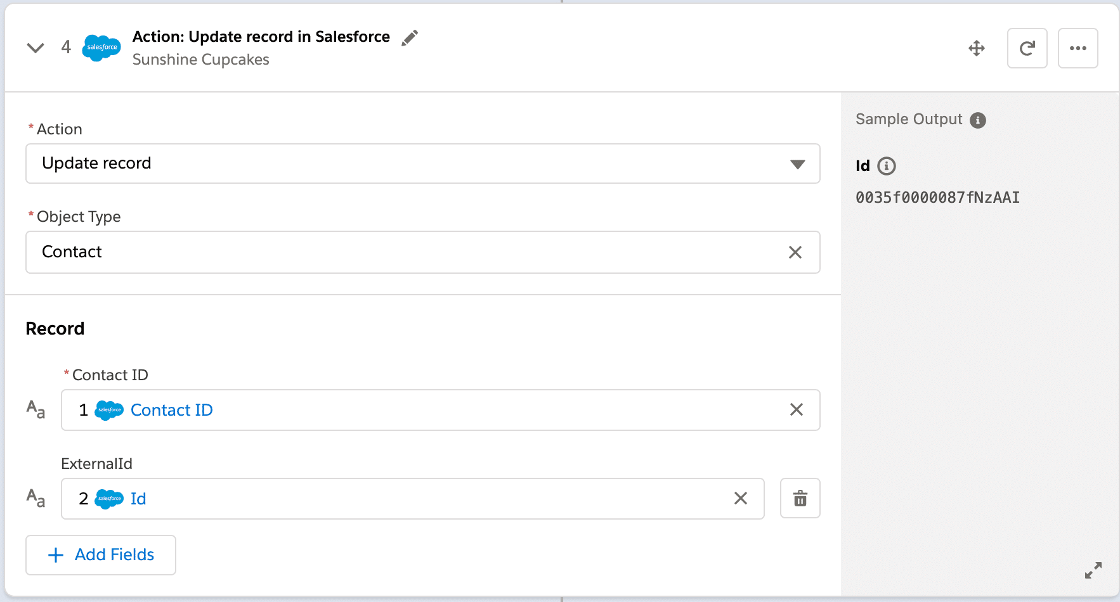Click the Salesforce icon inside the Contact ID pill

pos(108,410)
